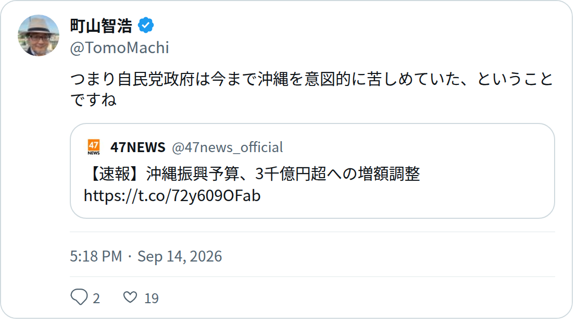Click the orange 47NEWS logo icon
This screenshot has height=323, width=577.
pyautogui.click(x=93, y=147)
